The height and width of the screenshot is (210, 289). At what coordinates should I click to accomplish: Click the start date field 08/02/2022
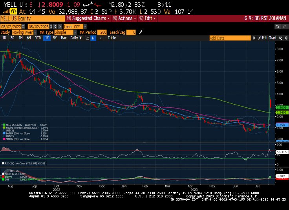pyautogui.click(x=11, y=27)
